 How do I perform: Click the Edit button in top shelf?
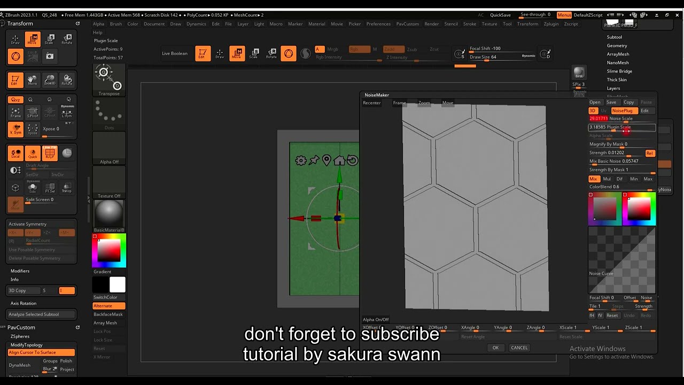203,53
